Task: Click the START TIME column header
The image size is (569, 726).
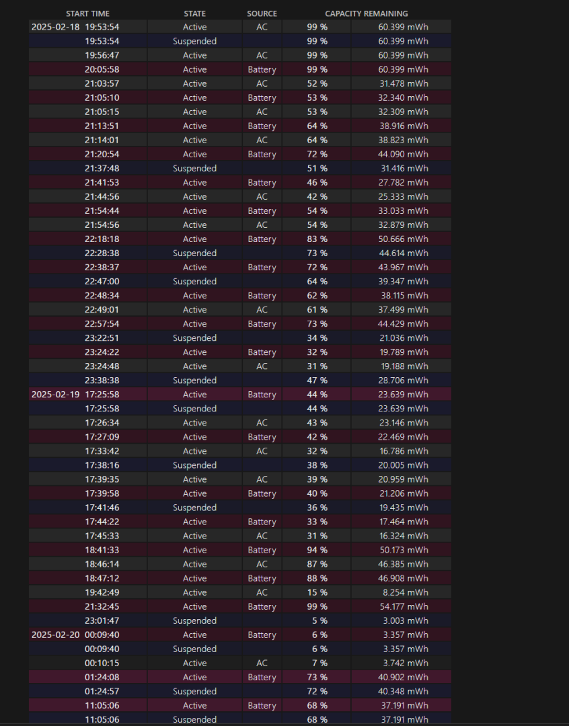Action: click(x=87, y=13)
